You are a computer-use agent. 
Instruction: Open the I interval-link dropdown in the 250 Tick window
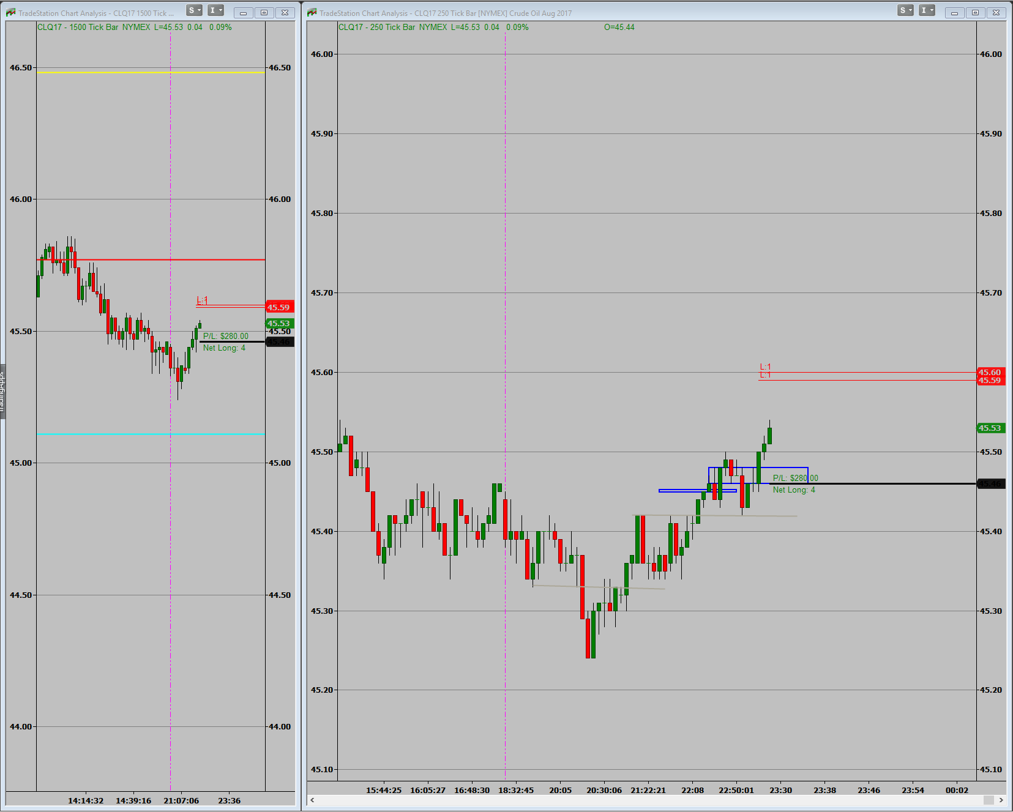tap(927, 10)
